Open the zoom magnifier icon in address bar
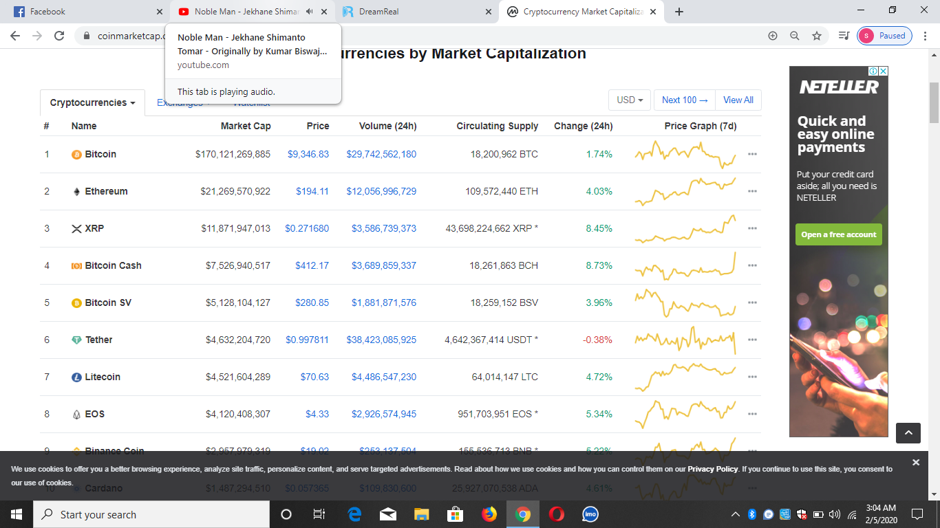940x528 pixels. (x=795, y=36)
